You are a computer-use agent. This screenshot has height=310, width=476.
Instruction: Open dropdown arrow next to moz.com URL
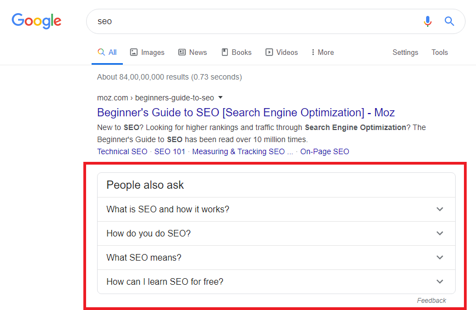(x=220, y=98)
